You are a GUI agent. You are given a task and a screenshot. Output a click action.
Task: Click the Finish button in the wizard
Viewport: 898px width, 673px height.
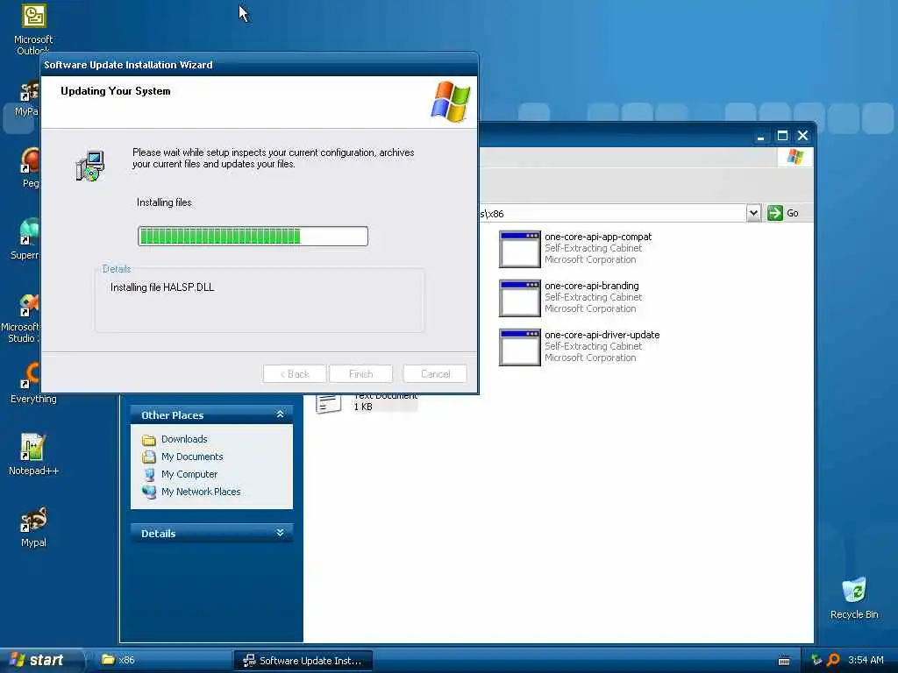[360, 373]
